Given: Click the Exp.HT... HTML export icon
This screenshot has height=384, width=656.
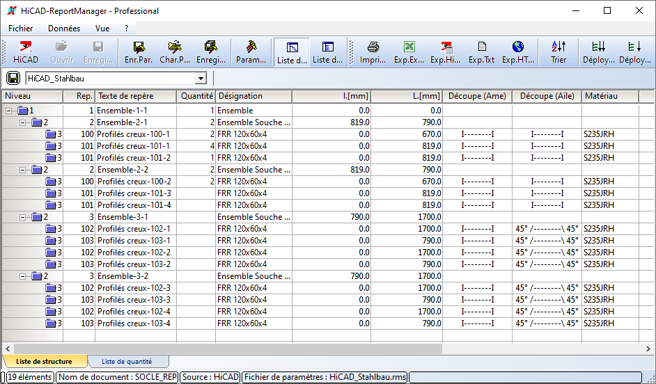Looking at the screenshot, I should pos(518,52).
